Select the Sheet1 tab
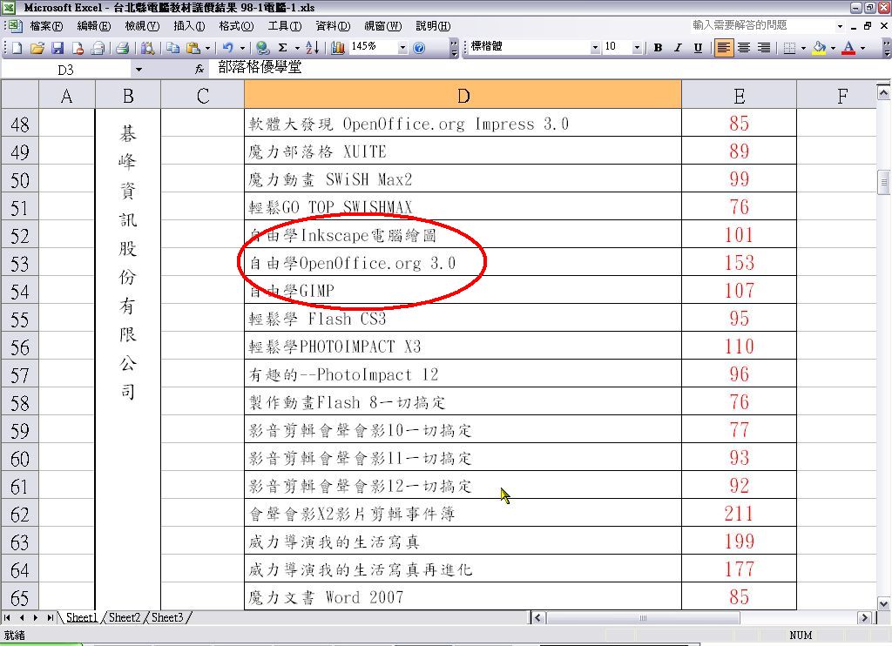 click(x=82, y=617)
